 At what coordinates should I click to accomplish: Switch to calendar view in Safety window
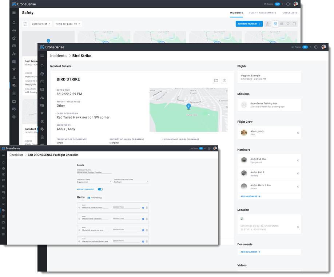pos(294,24)
